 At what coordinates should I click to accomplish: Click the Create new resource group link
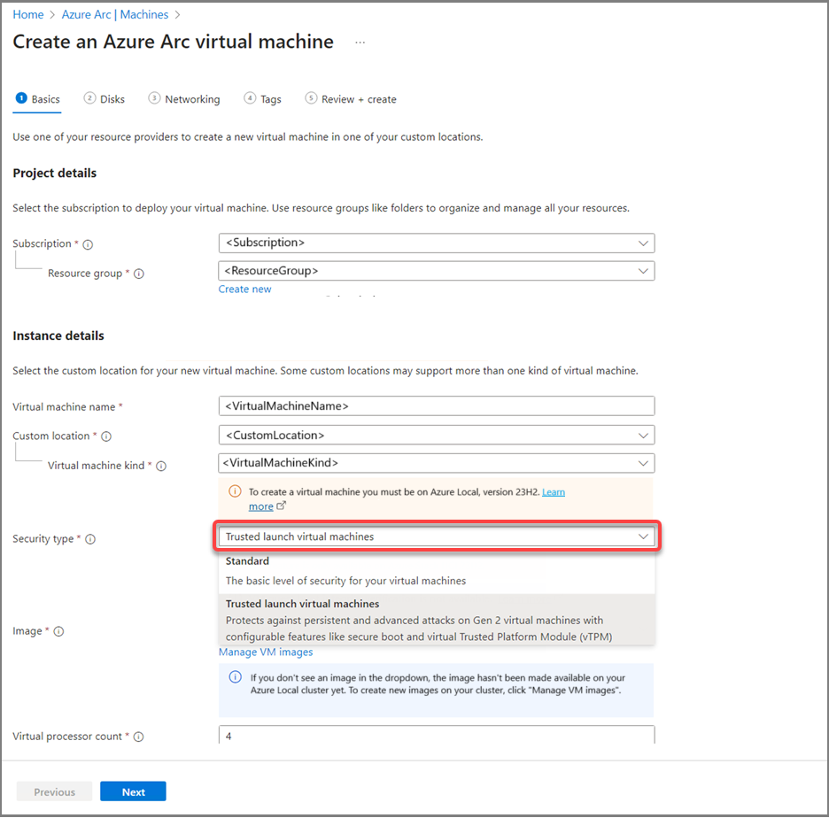tap(244, 289)
